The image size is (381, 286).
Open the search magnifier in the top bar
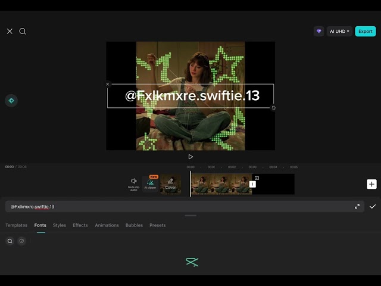23,31
